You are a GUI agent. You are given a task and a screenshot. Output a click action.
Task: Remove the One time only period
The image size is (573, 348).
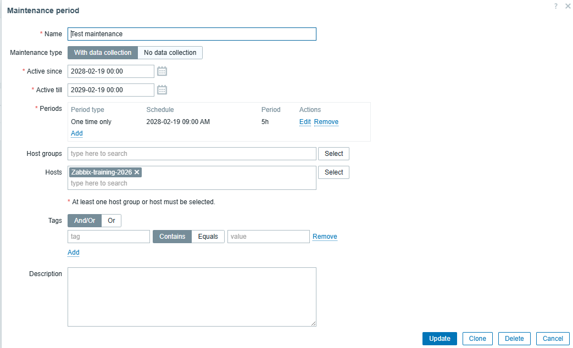(326, 122)
